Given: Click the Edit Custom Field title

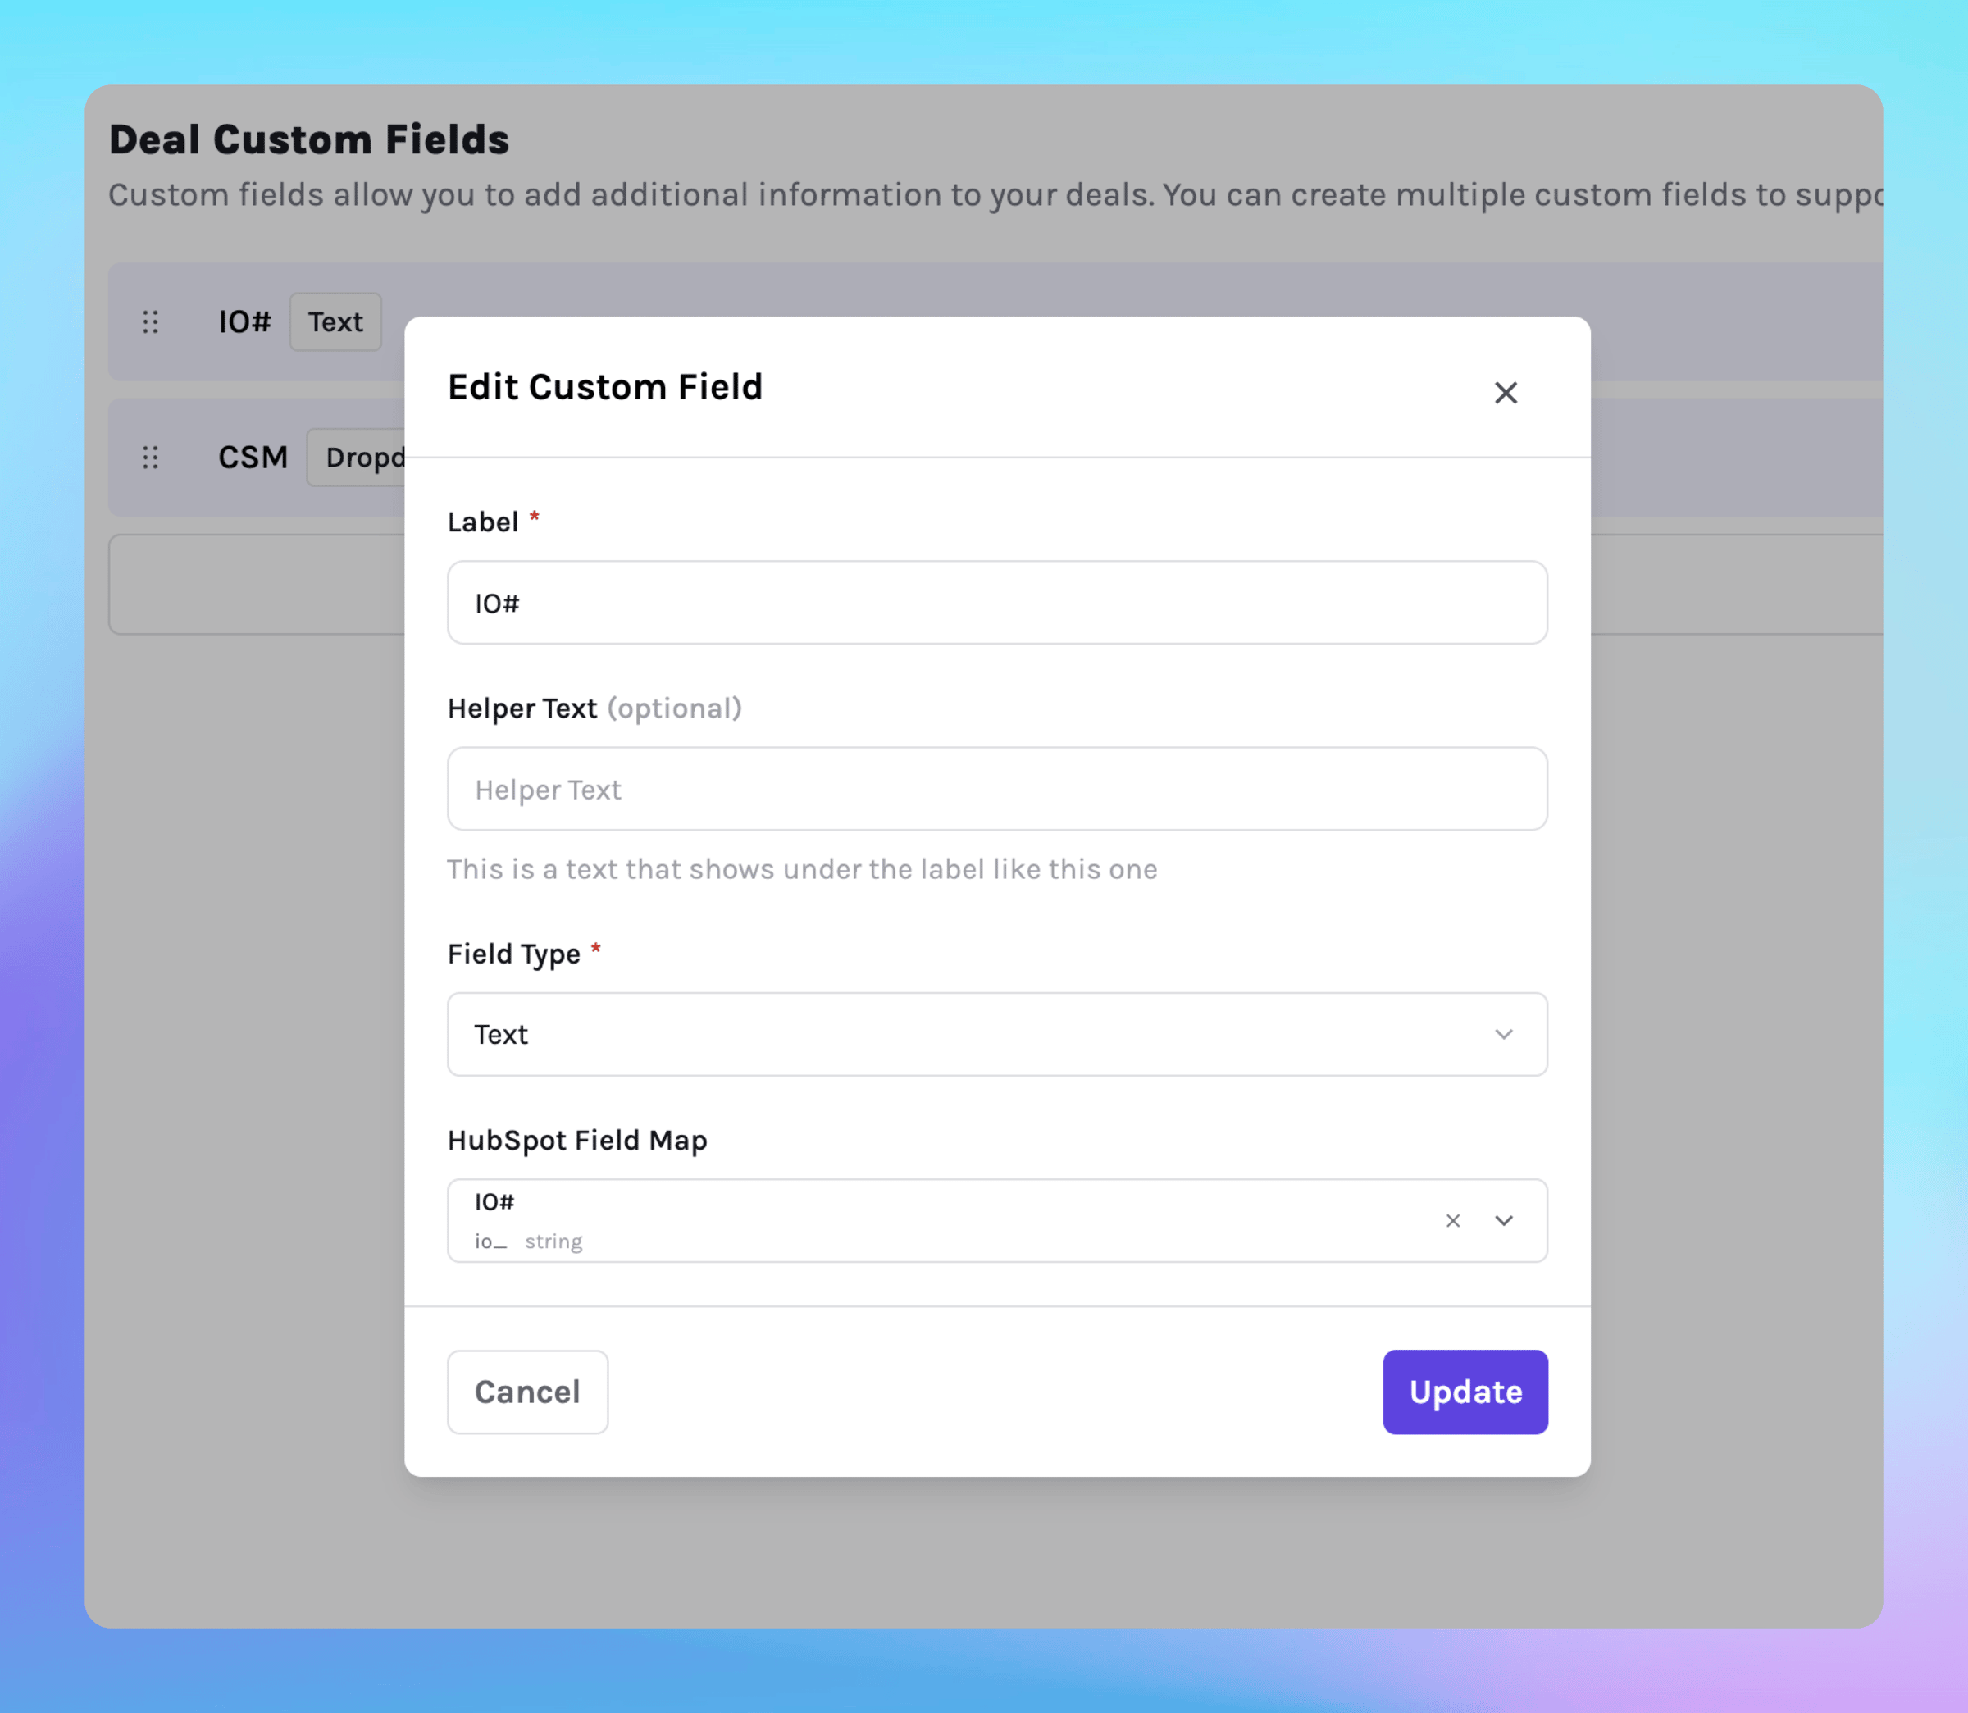Looking at the screenshot, I should (605, 387).
